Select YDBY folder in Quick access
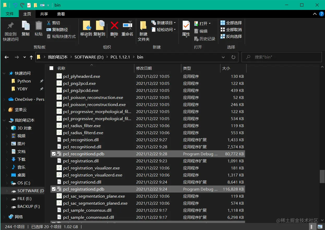The image size is (325, 230). (22, 89)
